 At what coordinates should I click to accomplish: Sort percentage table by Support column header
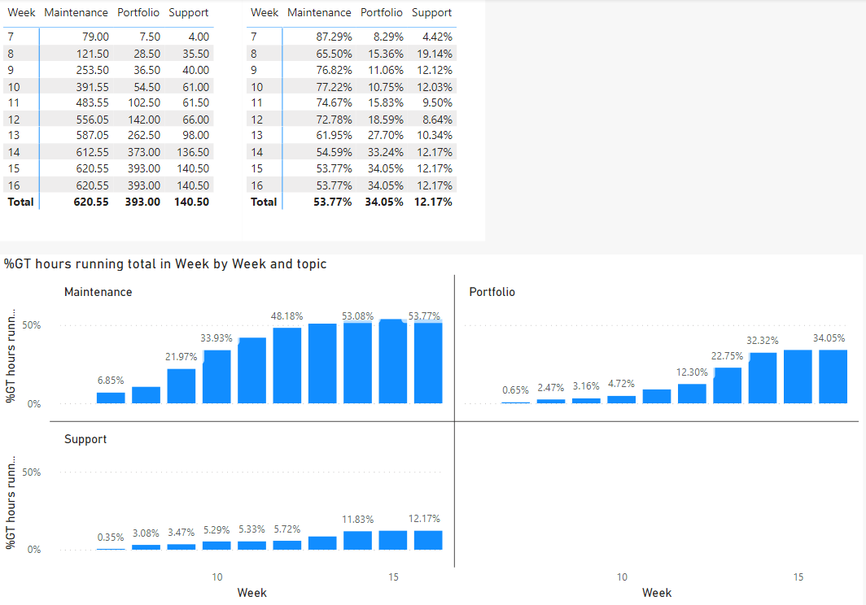pyautogui.click(x=431, y=13)
